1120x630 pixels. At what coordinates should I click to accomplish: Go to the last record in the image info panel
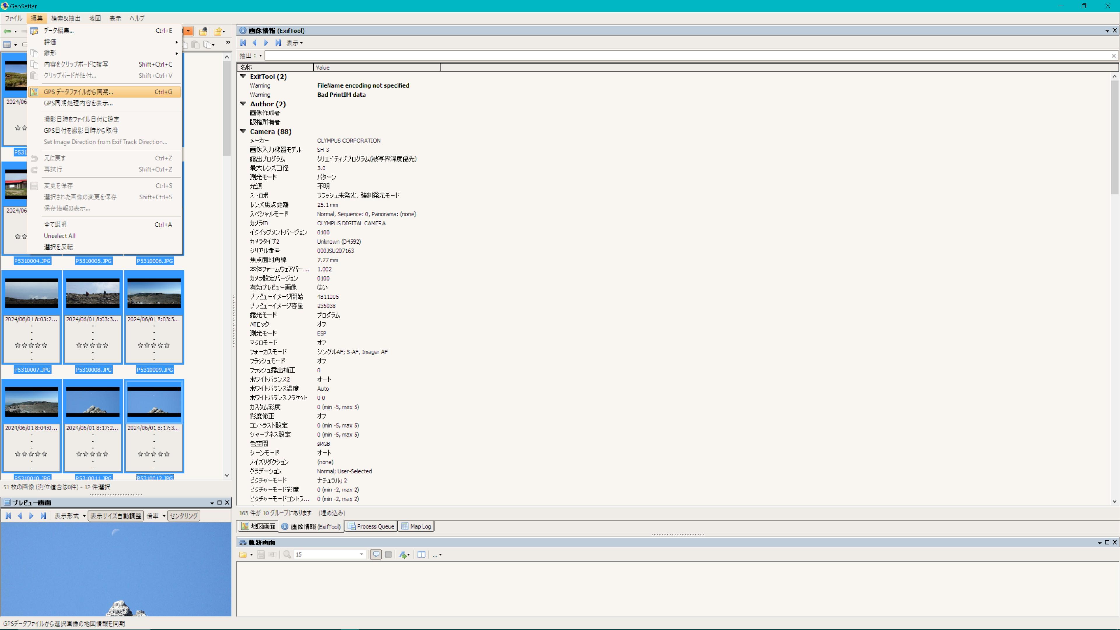(278, 43)
